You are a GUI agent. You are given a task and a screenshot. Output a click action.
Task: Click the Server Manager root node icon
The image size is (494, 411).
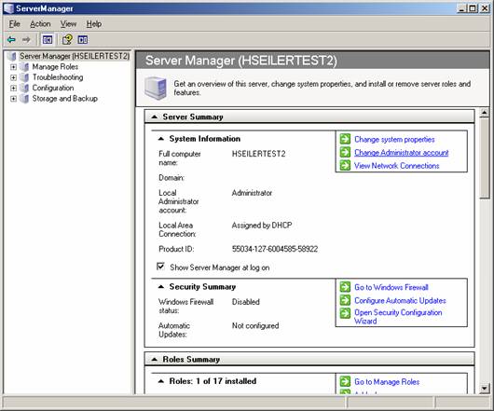12,56
